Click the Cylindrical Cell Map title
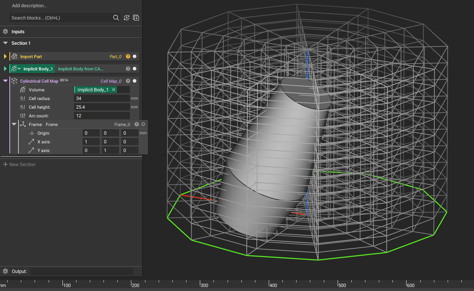 pyautogui.click(x=39, y=81)
